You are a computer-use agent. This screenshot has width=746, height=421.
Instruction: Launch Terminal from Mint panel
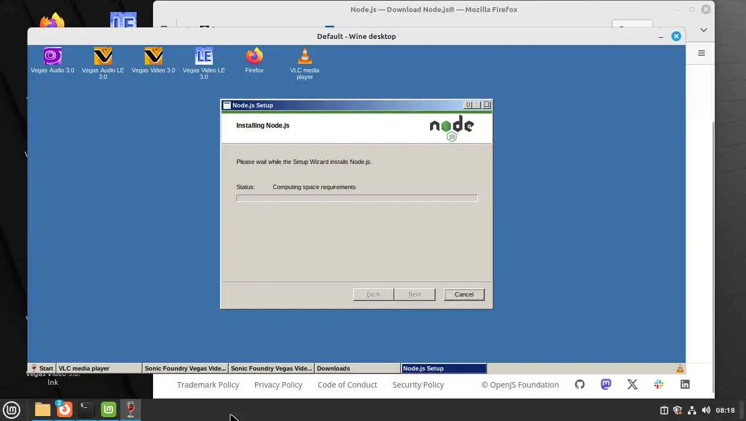tap(87, 409)
